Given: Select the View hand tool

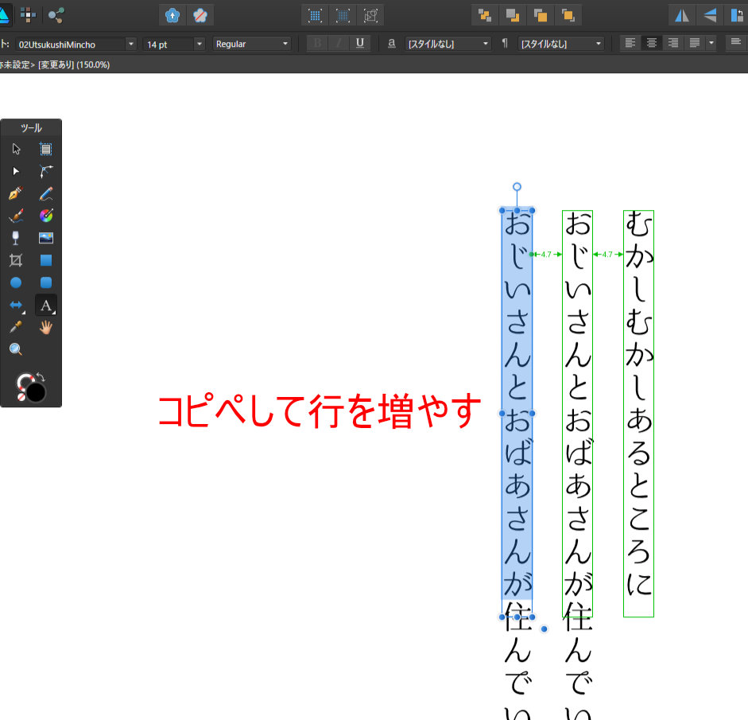Looking at the screenshot, I should coord(46,327).
